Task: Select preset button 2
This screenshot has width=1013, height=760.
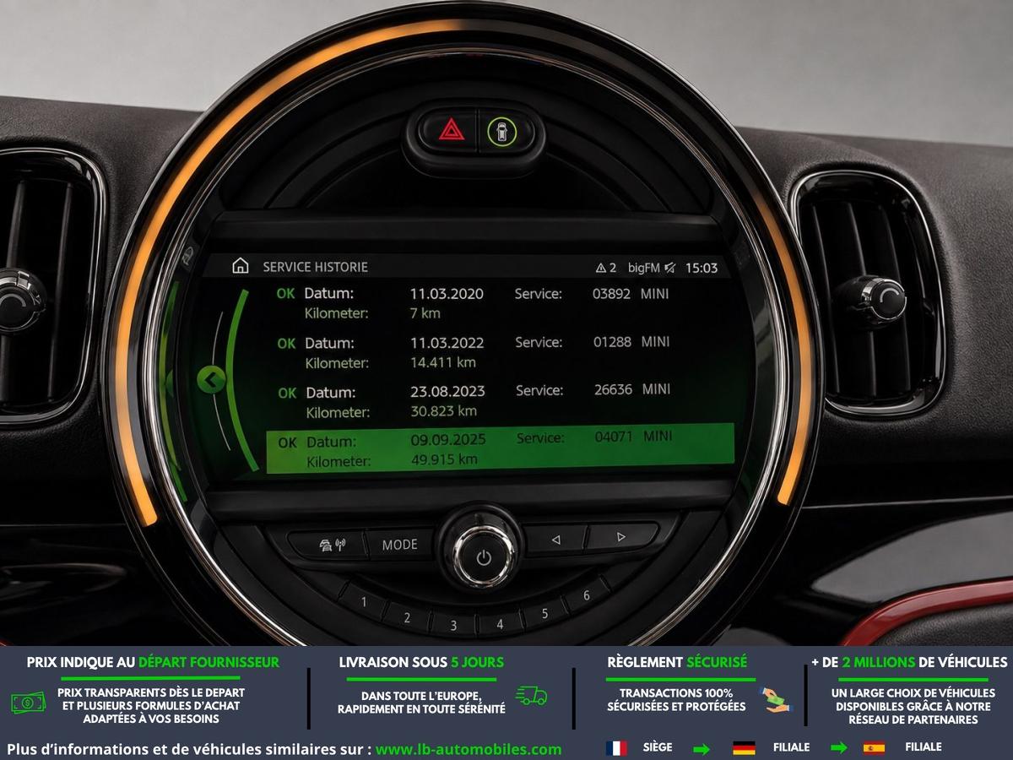Action: 407,618
